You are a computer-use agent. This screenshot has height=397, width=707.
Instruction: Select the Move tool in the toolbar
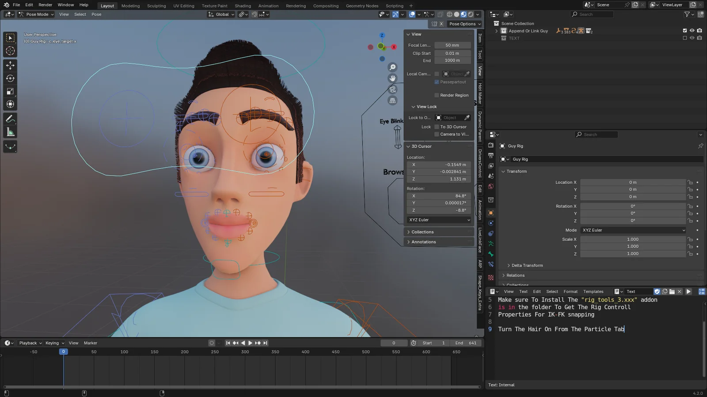10,65
